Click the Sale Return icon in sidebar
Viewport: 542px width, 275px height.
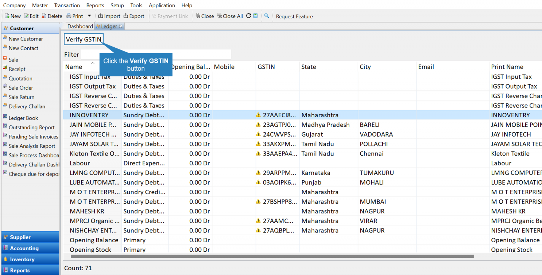pyautogui.click(x=5, y=95)
